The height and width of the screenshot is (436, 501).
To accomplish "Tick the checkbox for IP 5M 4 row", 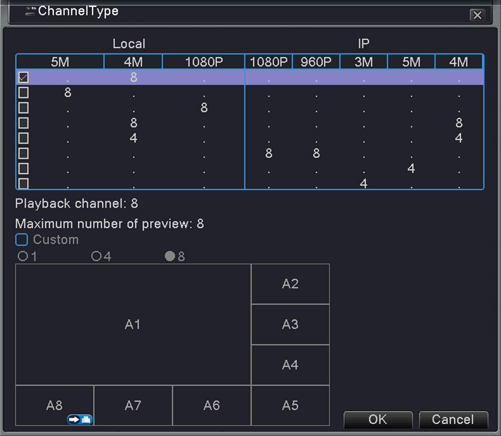I will tap(23, 169).
